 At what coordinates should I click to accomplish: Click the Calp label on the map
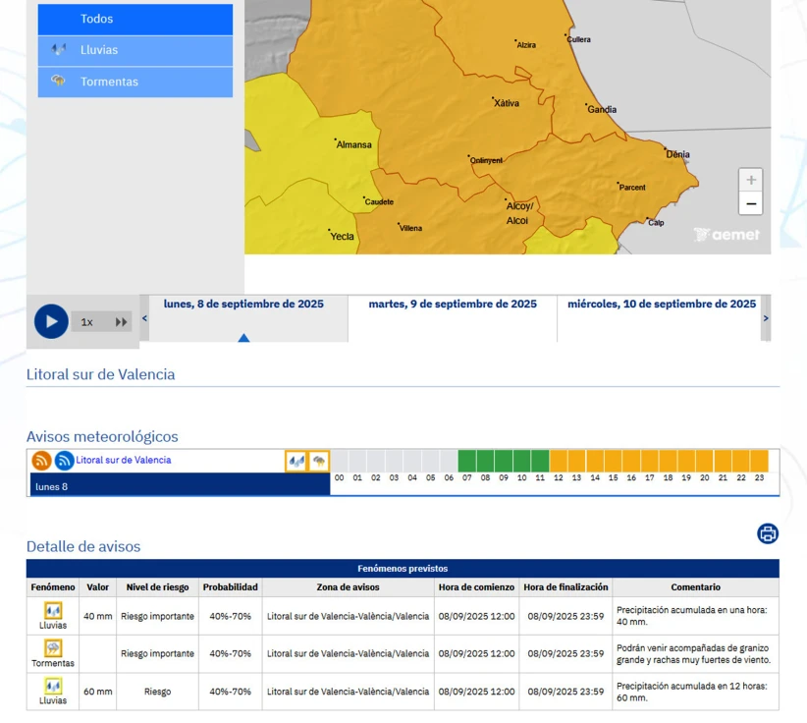656,222
